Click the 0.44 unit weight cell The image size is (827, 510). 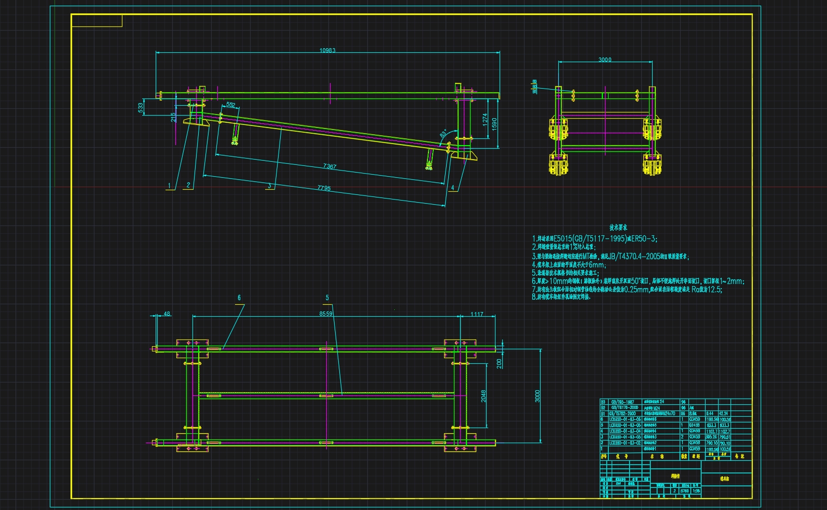(x=710, y=414)
